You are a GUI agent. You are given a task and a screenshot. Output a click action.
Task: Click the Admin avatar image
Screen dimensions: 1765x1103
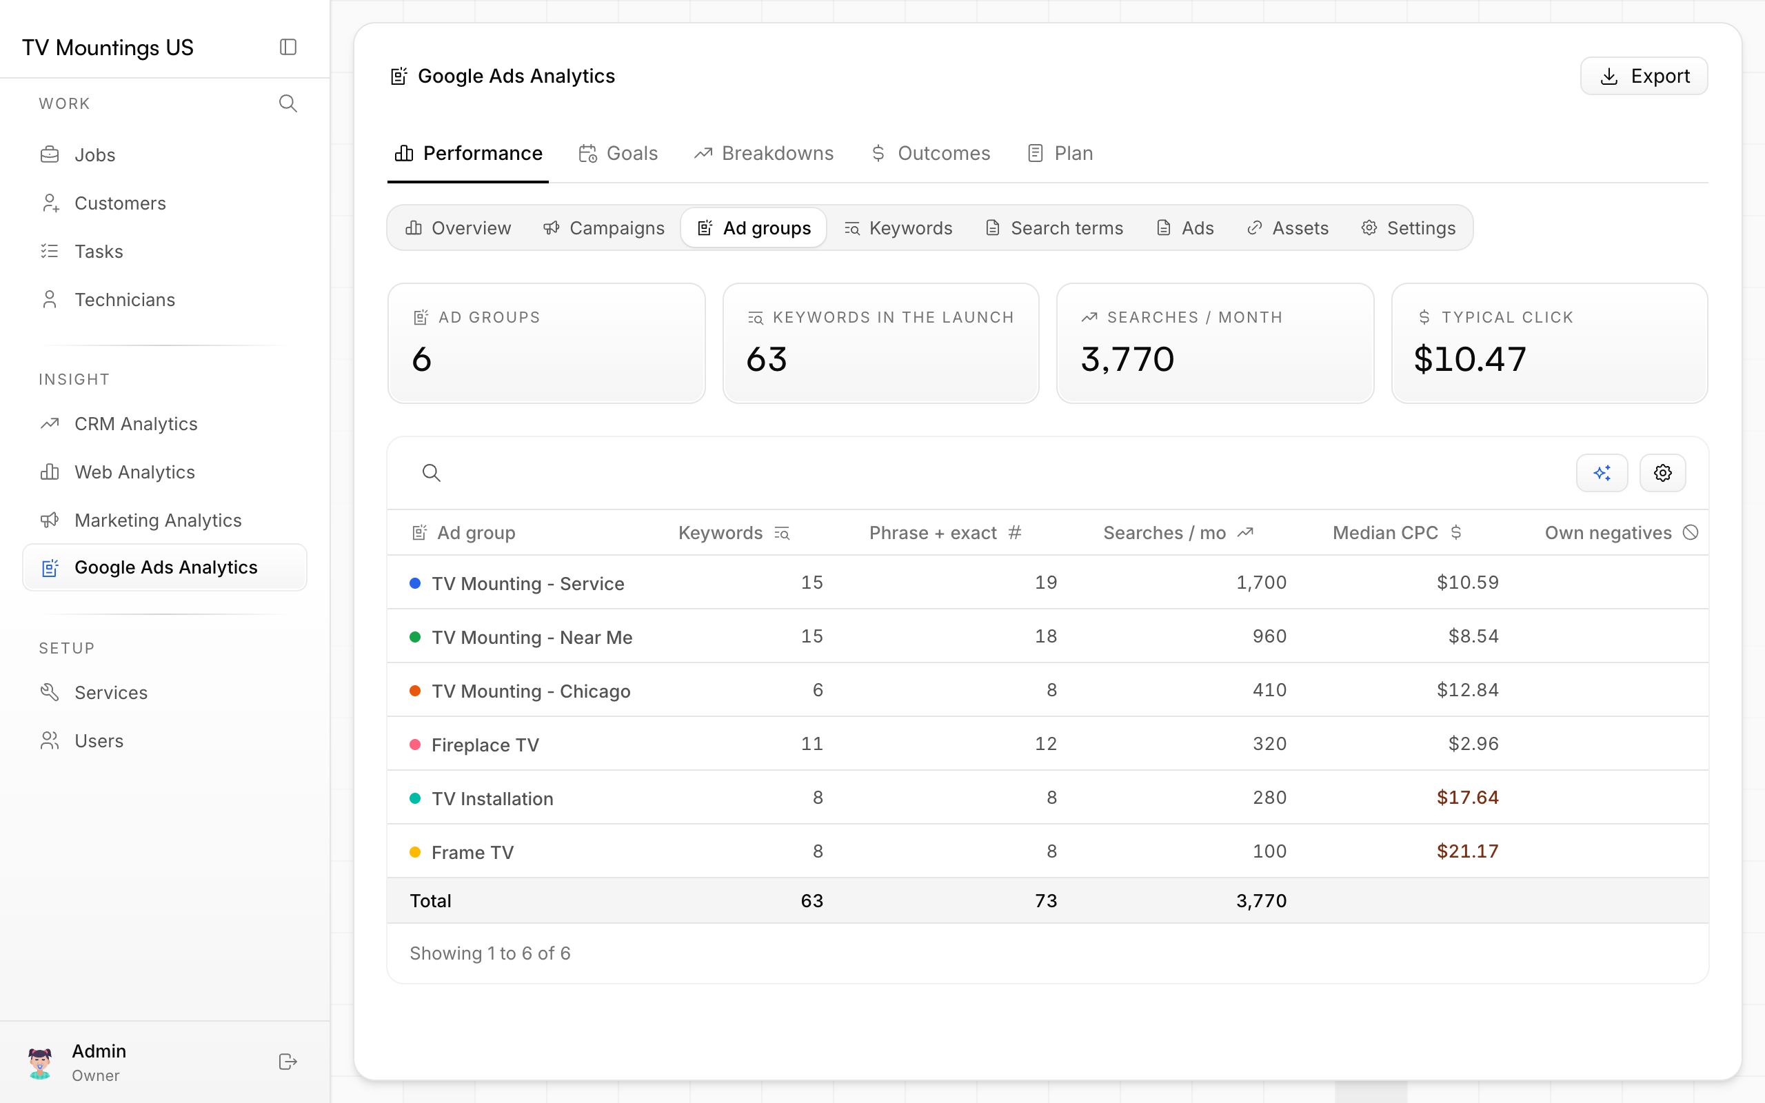coord(40,1062)
